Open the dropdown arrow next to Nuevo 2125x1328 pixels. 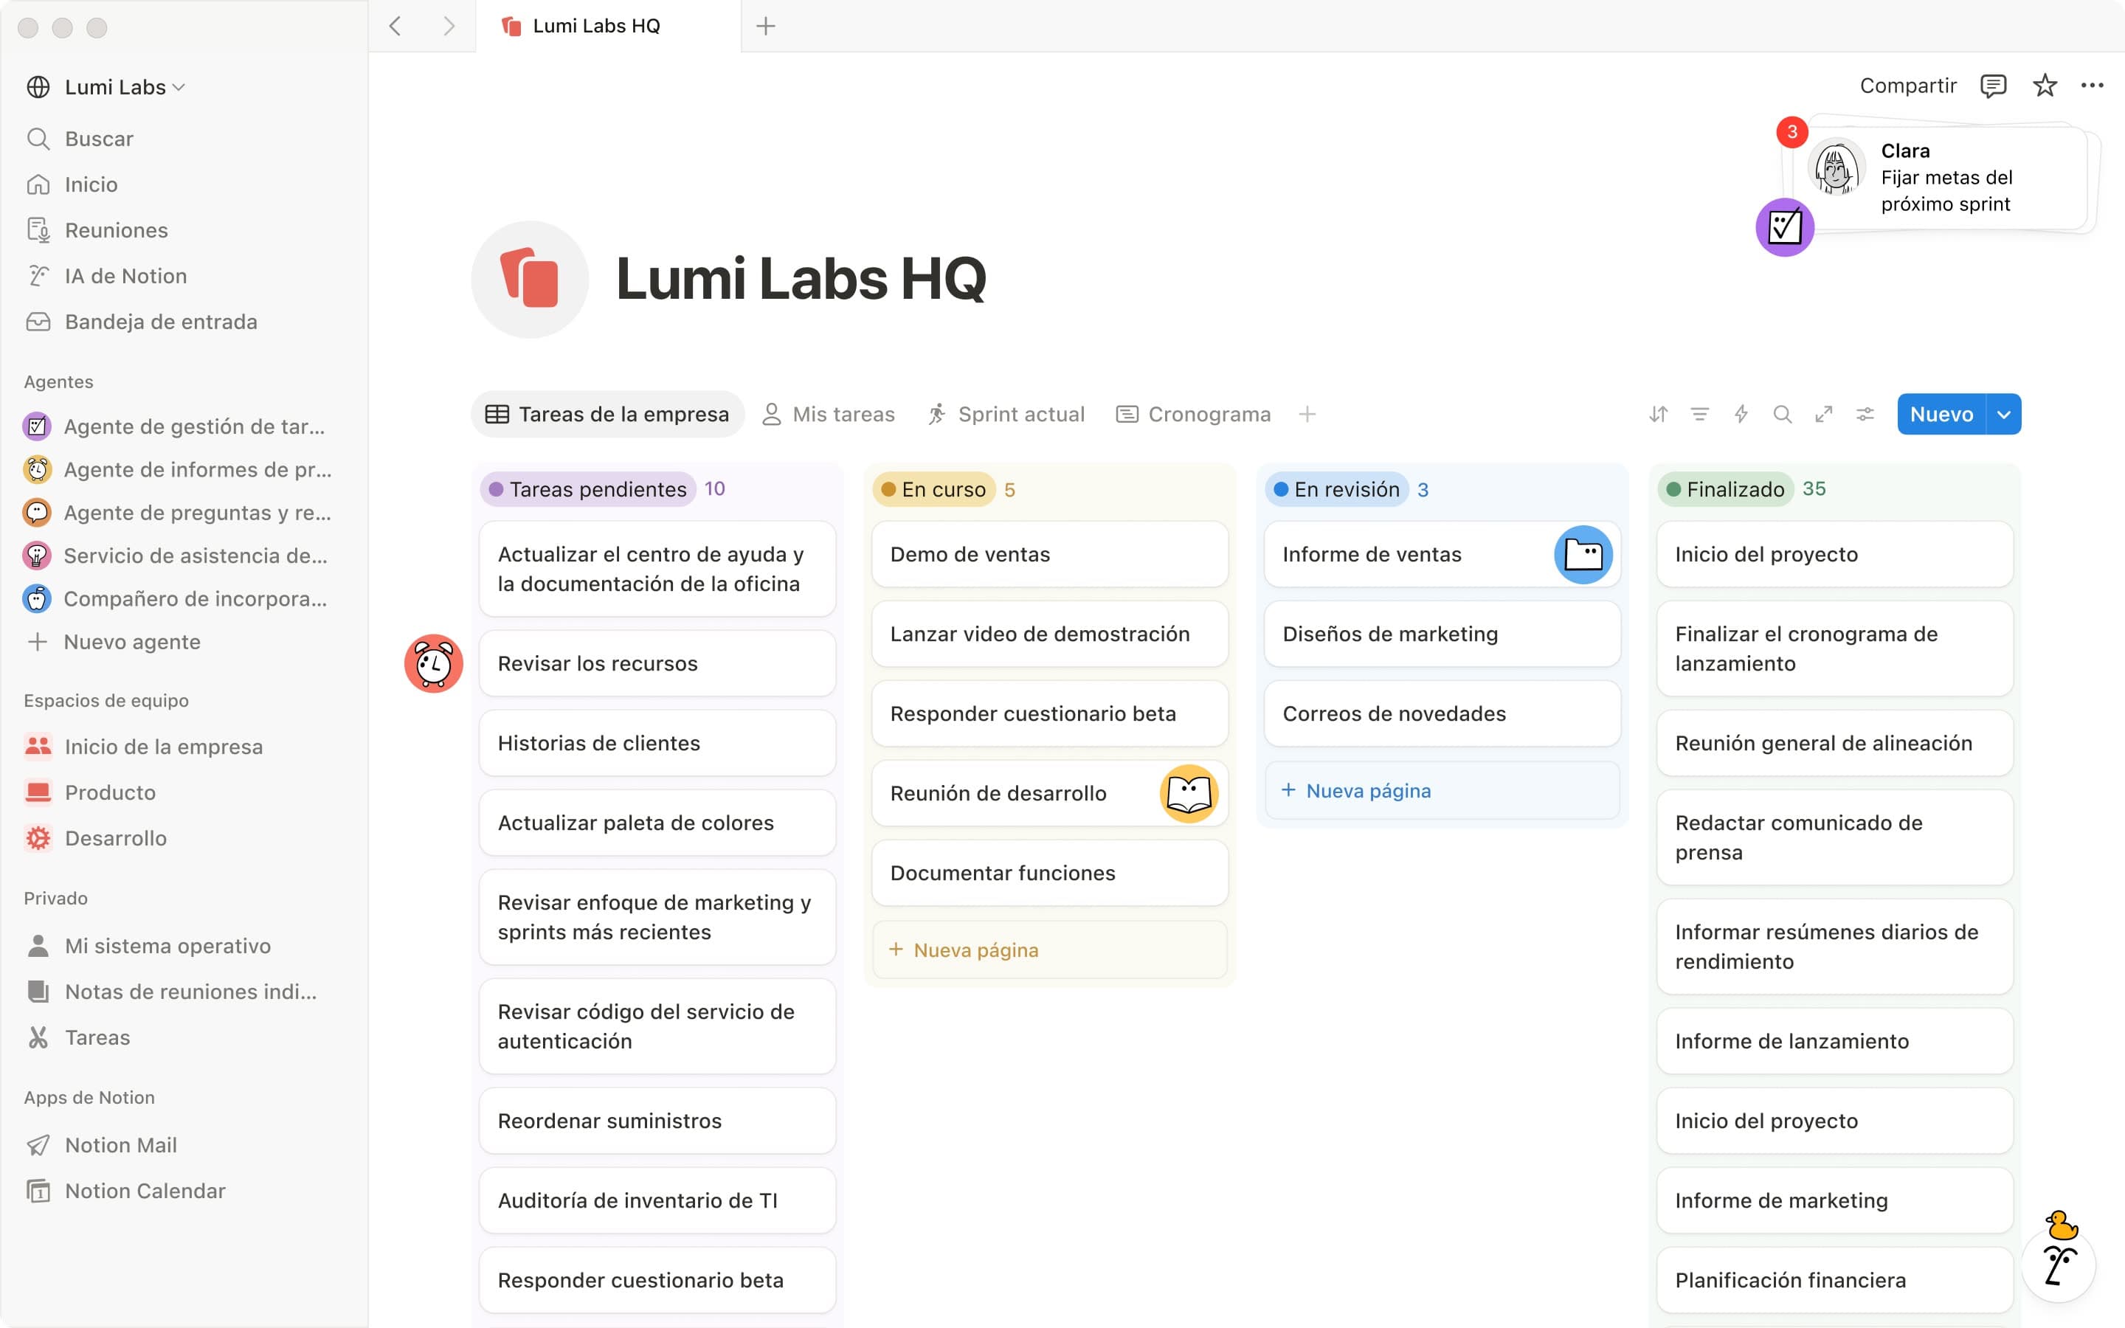[2004, 414]
